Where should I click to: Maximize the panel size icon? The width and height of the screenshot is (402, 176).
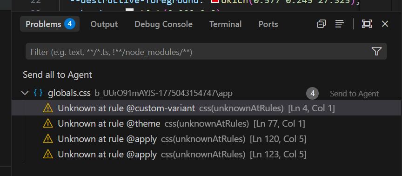(x=367, y=24)
